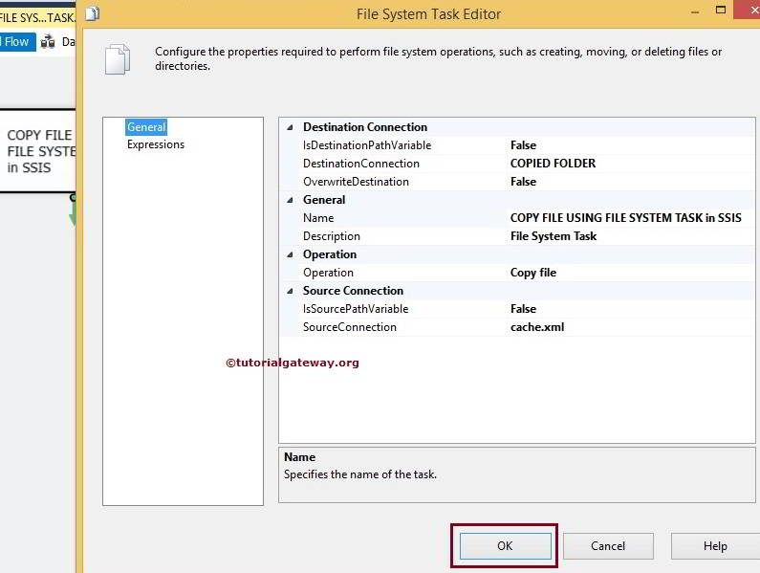
Task: Collapse the Destination Connection section
Action: 290,127
